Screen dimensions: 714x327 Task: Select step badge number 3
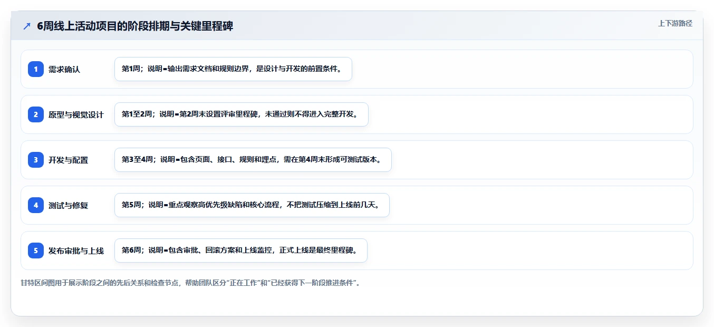click(36, 160)
